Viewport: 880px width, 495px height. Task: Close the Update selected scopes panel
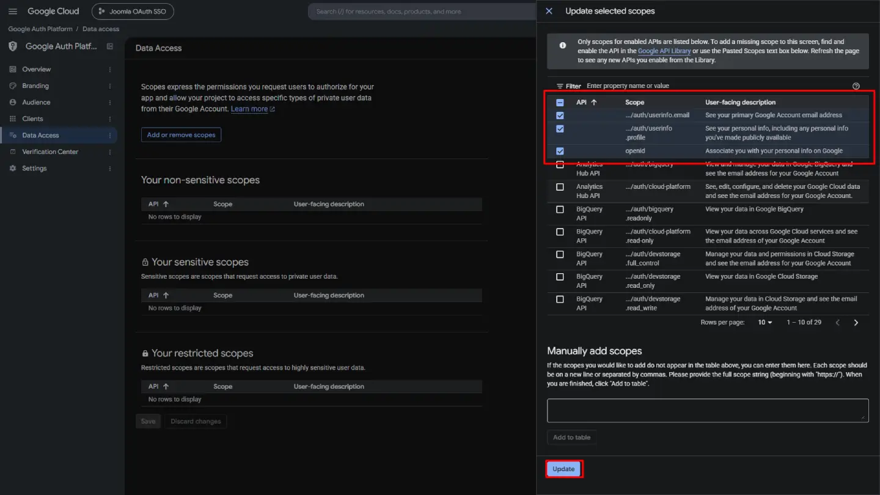click(549, 11)
